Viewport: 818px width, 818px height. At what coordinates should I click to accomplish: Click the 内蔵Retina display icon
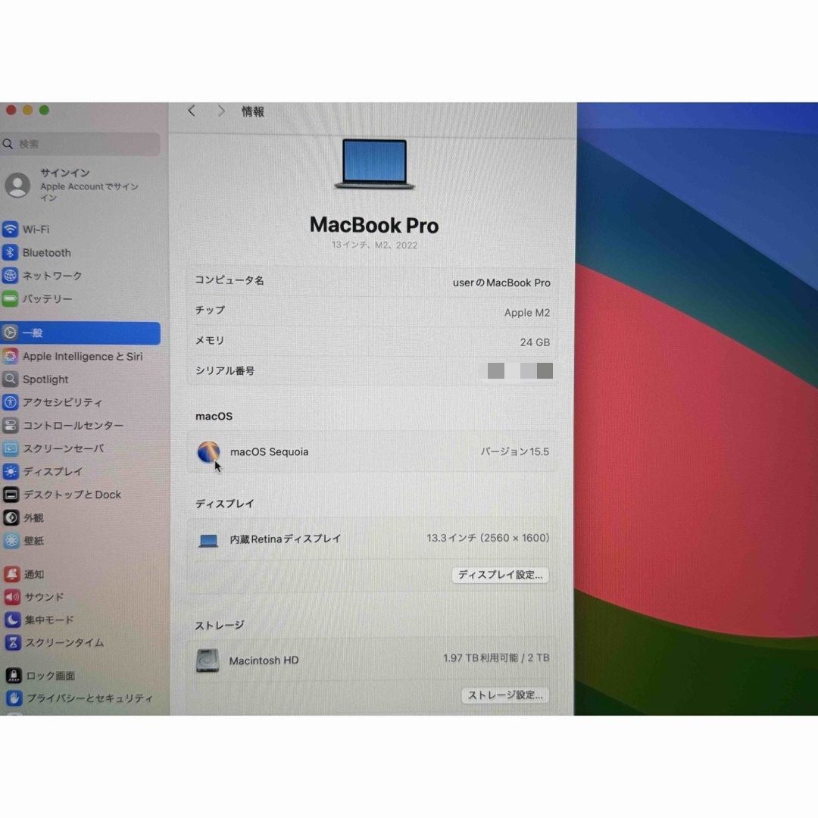208,541
